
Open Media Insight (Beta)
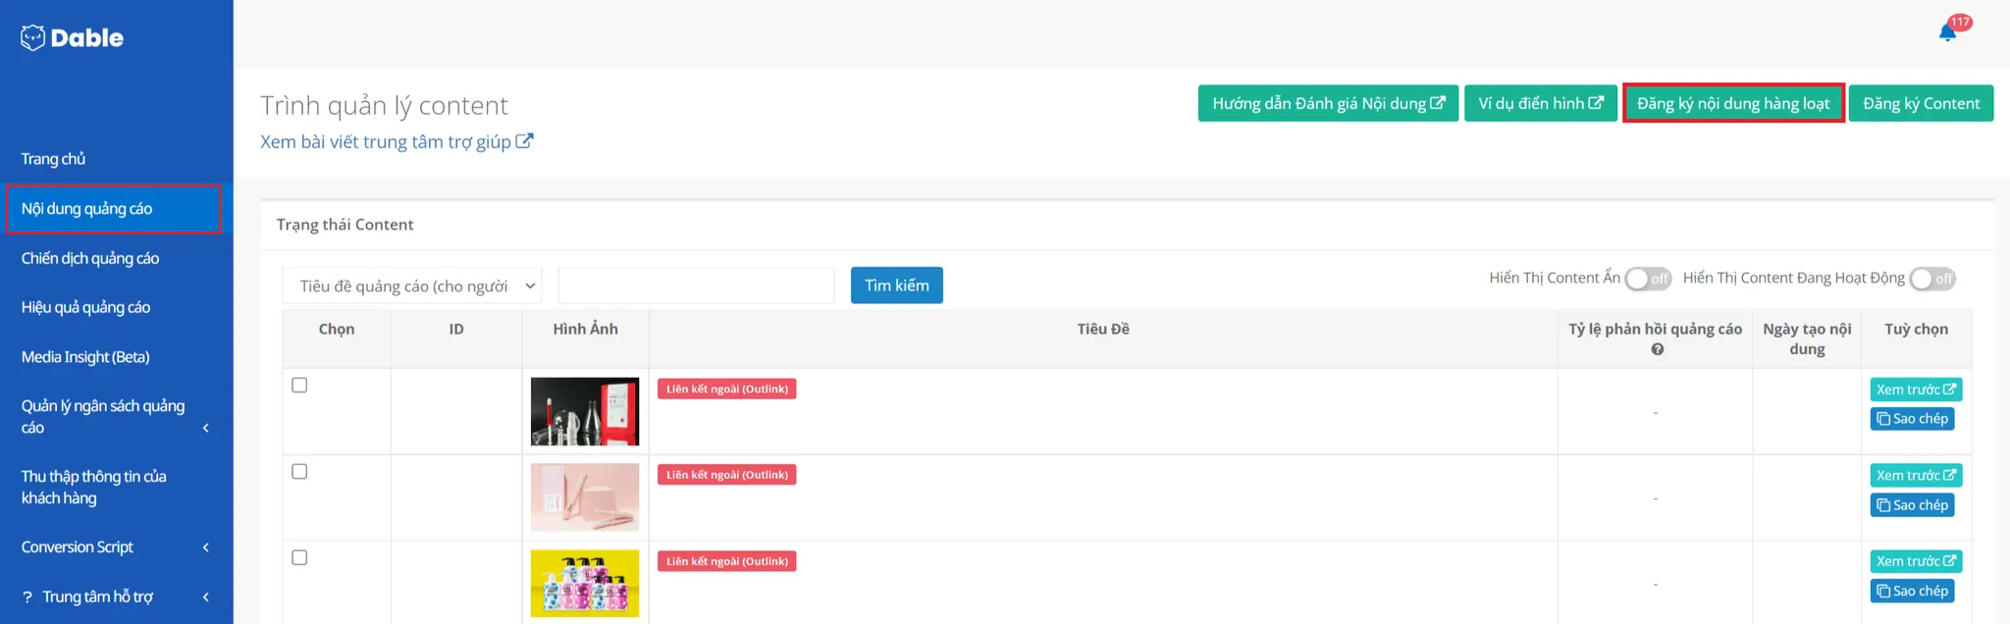tap(85, 357)
